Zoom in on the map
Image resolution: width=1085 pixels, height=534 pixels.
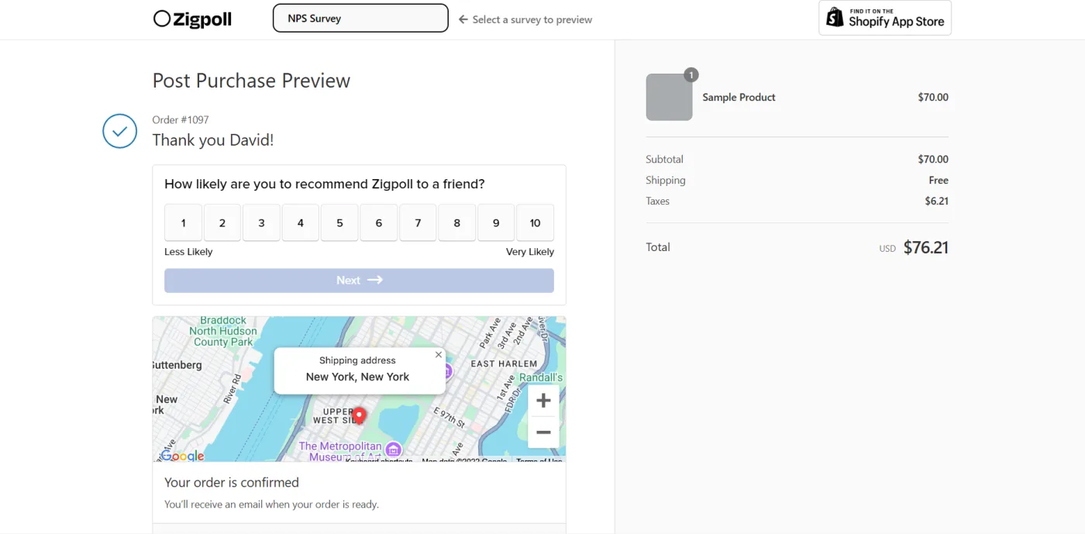543,401
